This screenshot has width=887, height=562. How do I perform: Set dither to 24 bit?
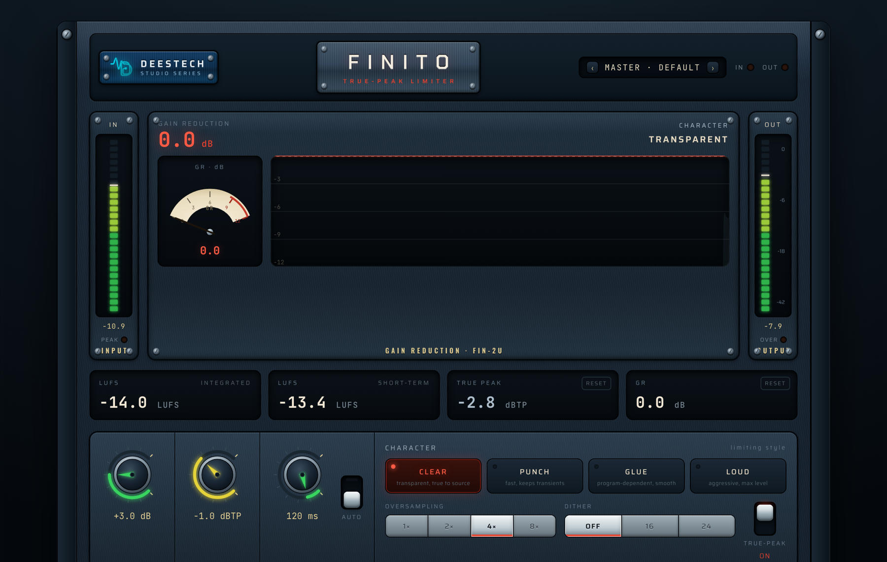tap(707, 526)
